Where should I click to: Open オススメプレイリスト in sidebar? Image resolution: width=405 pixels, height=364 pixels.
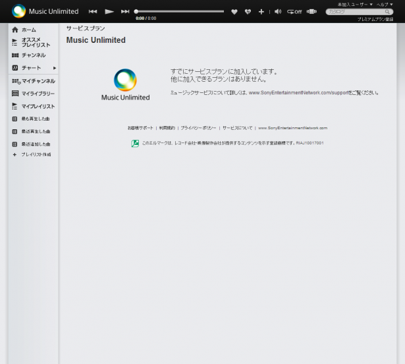tap(36, 42)
